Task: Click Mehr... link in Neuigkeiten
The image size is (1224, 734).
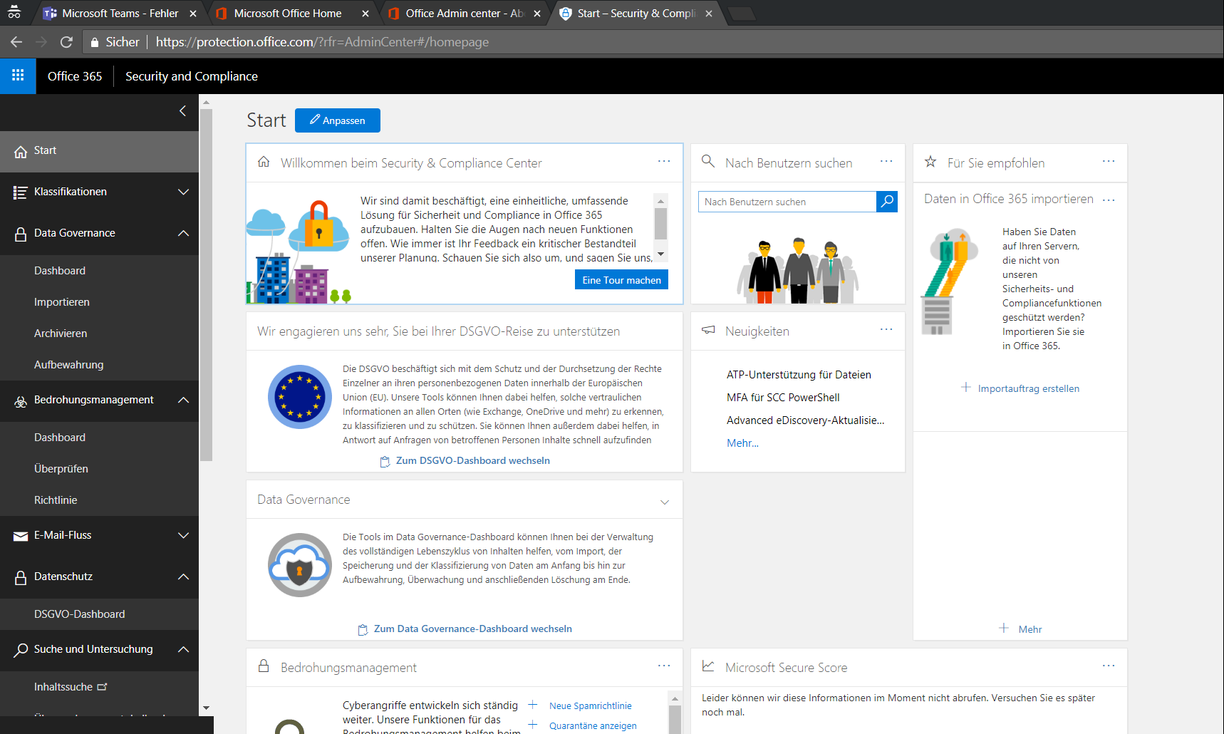Action: (x=742, y=443)
